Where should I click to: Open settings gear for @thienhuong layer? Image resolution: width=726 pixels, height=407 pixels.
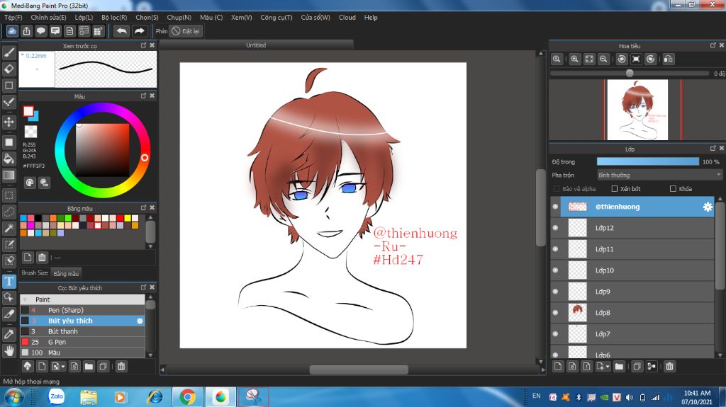708,207
